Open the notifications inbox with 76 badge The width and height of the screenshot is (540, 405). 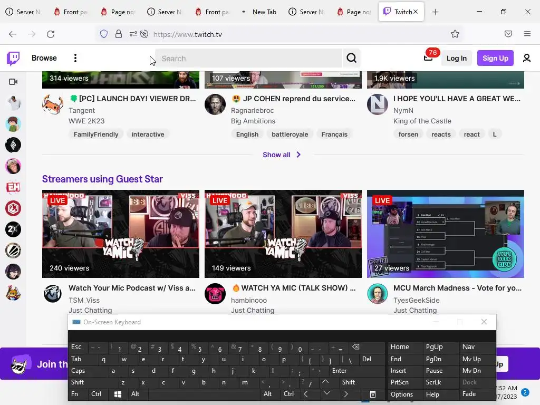click(x=429, y=57)
